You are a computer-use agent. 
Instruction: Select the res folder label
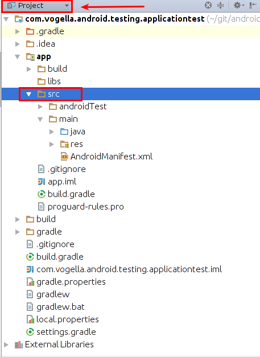[x=77, y=144]
